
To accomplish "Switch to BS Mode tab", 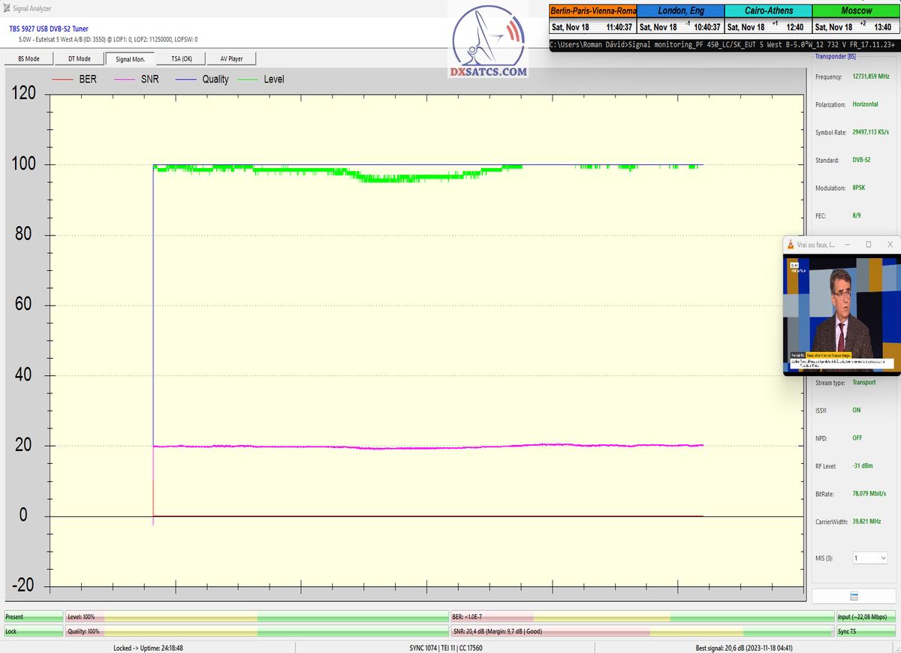I will (x=28, y=59).
